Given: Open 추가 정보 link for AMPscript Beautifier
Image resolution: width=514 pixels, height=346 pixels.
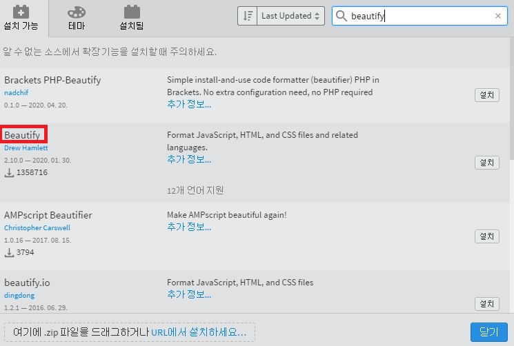Looking at the screenshot, I should point(189,227).
